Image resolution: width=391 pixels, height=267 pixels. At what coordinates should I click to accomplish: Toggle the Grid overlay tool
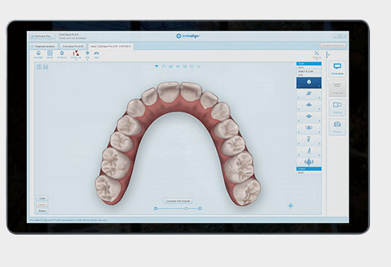tap(50, 54)
